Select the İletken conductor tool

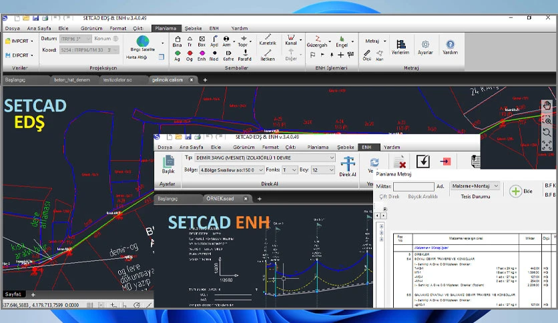268,56
